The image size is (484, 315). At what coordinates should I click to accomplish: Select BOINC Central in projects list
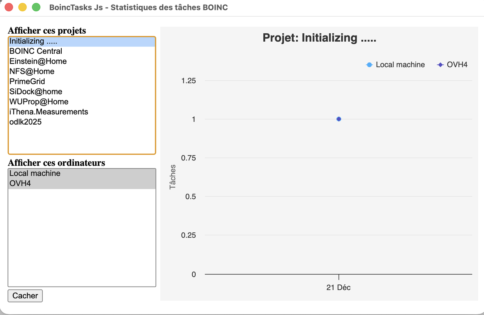pos(82,51)
